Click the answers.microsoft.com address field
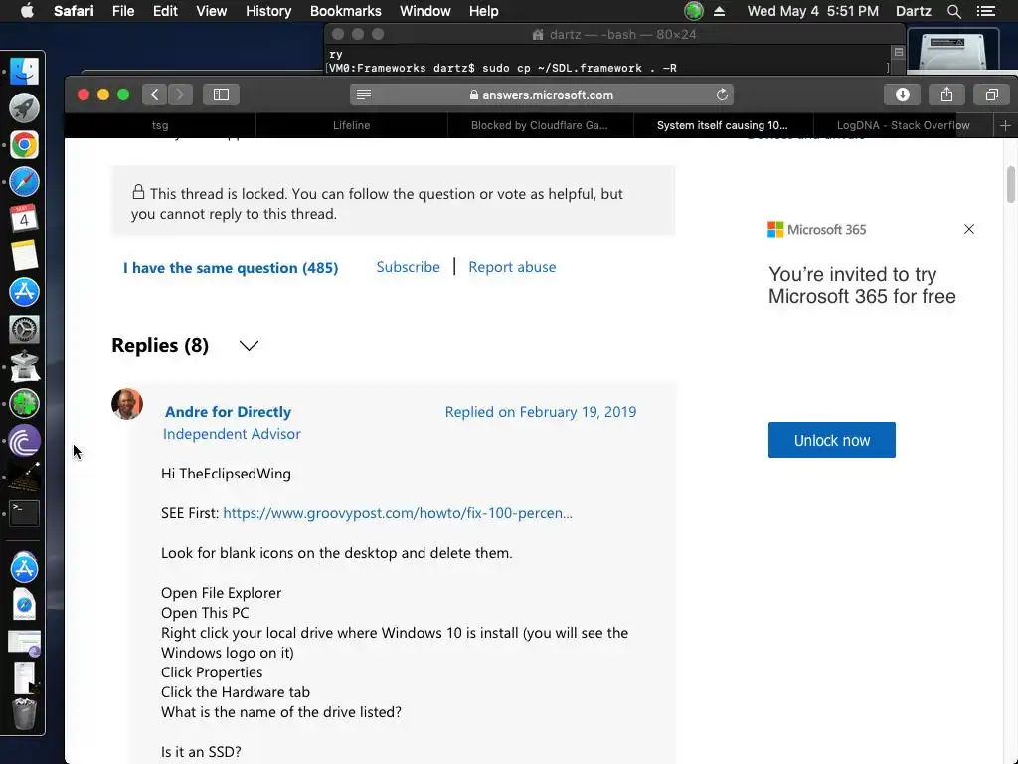The height and width of the screenshot is (764, 1018). (542, 95)
